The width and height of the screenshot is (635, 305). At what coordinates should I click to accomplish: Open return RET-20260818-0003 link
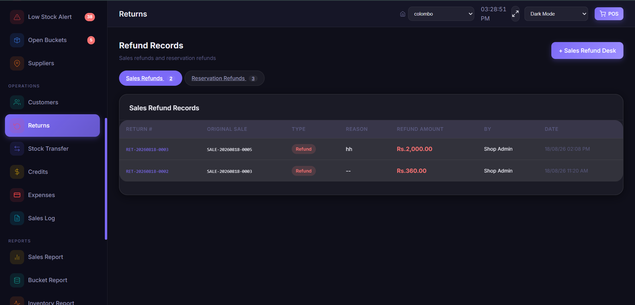(x=147, y=150)
